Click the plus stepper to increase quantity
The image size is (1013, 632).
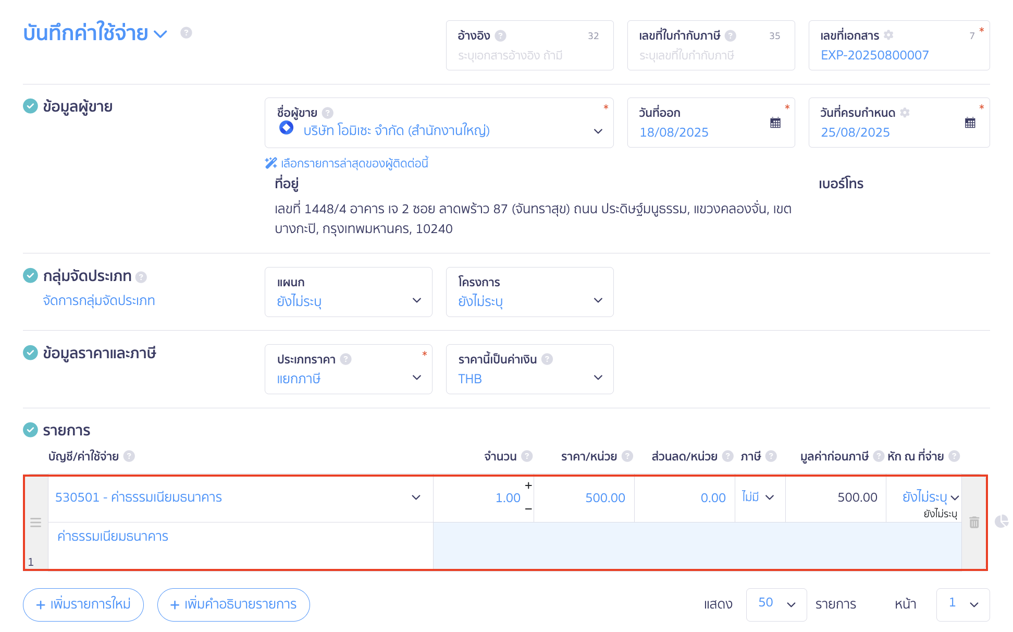pyautogui.click(x=528, y=485)
